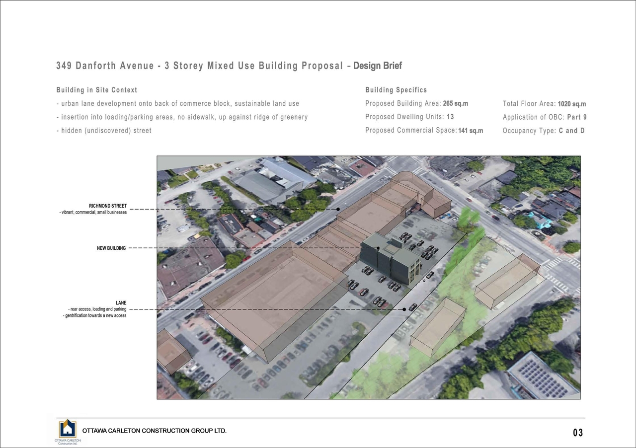Click the aerial site context image
The image size is (636, 448).
(x=368, y=277)
